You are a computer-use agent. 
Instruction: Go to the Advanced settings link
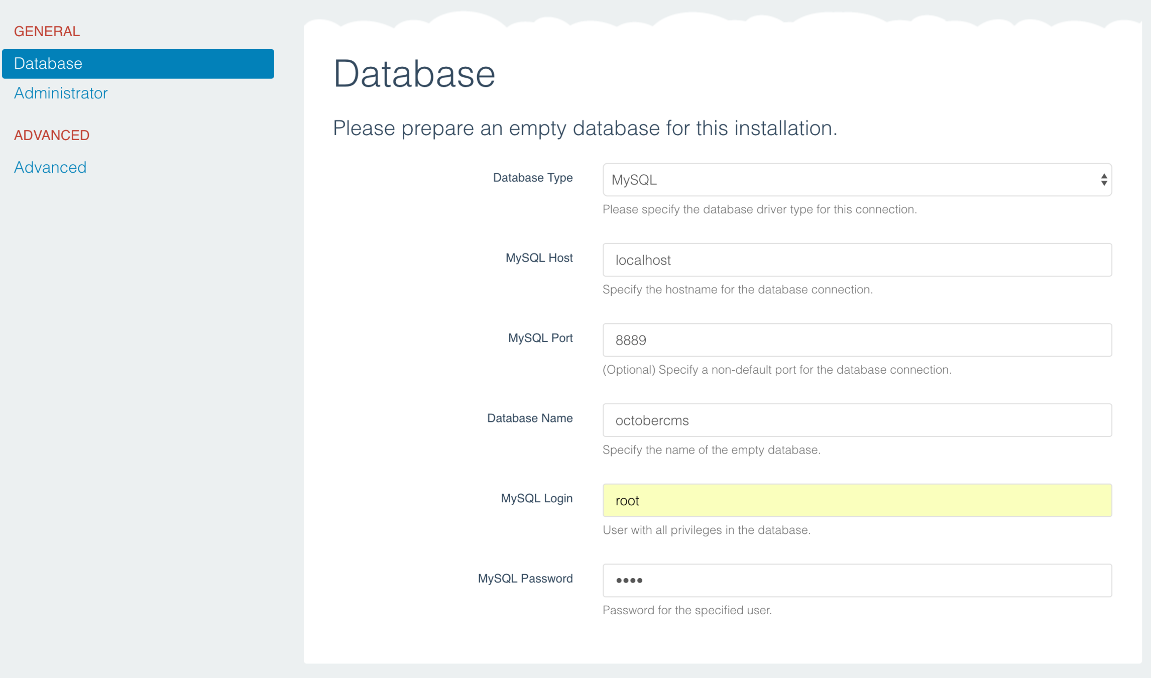(50, 167)
